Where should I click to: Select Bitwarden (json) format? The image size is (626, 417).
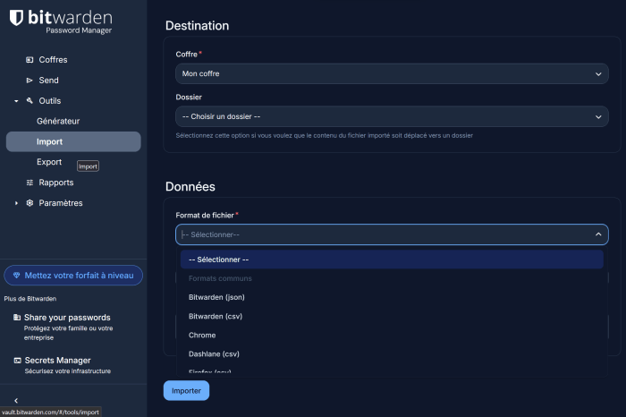pos(392,297)
